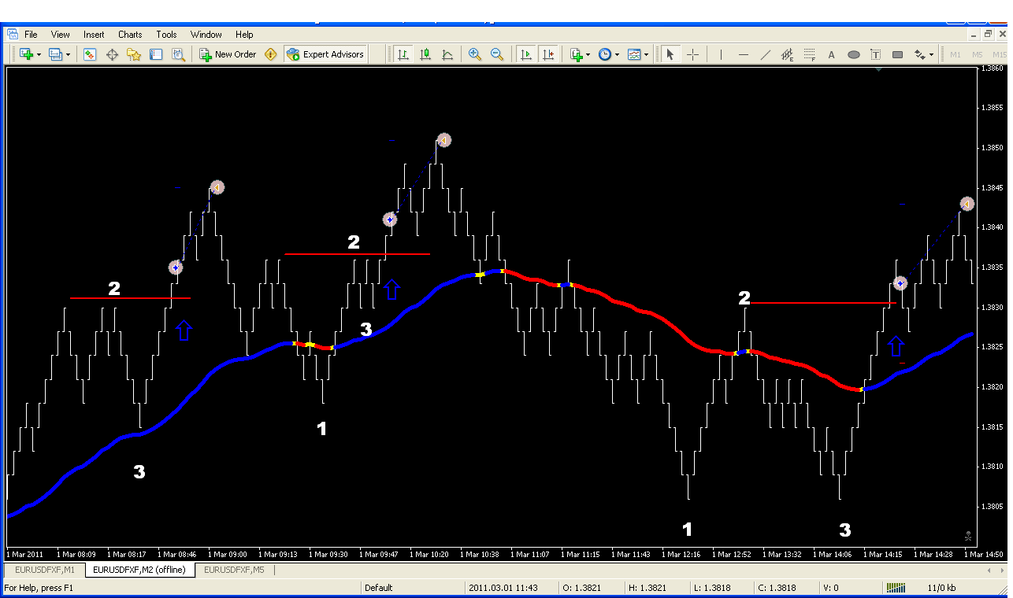
Task: Click the Default profile status field
Action: tap(413, 588)
